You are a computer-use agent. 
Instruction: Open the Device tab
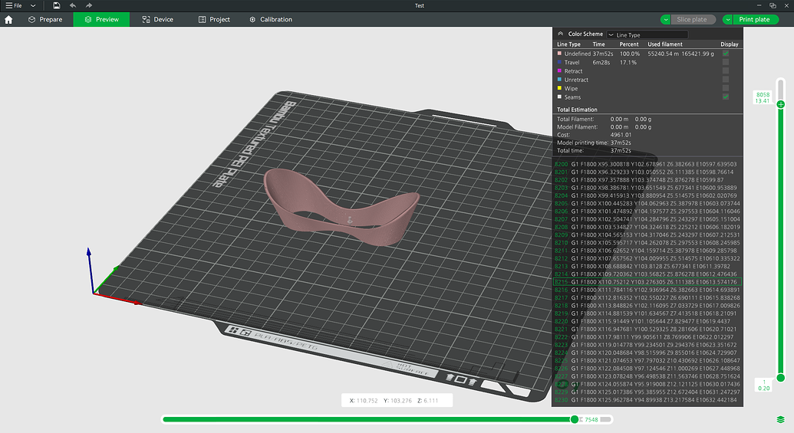tap(157, 19)
